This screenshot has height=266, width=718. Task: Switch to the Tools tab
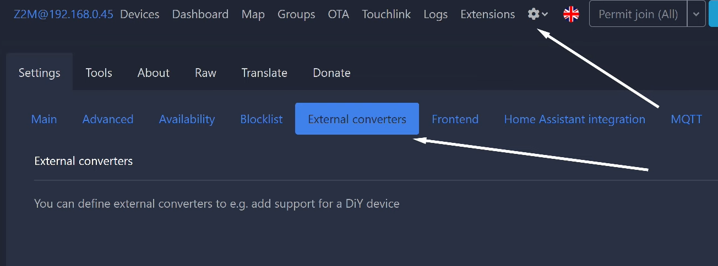[x=99, y=73]
